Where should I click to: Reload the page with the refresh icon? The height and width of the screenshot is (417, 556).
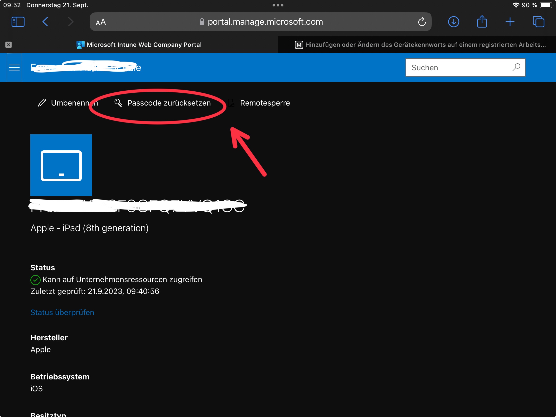click(x=422, y=22)
